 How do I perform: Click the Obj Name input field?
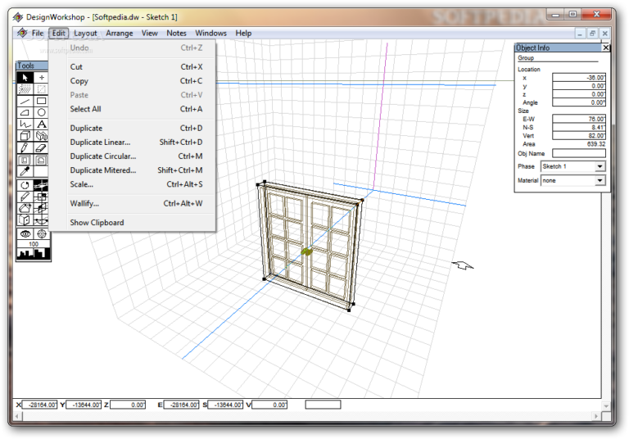pos(578,153)
